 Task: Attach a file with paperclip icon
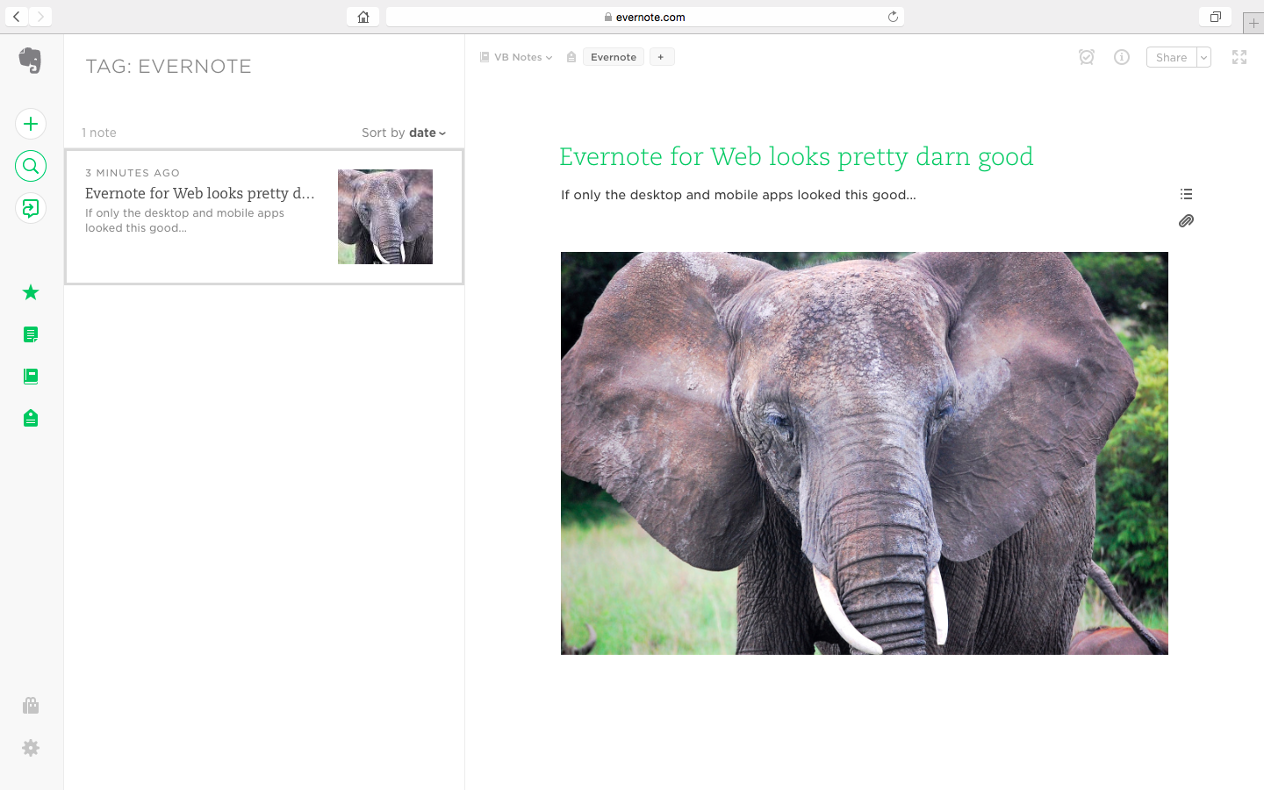coord(1186,221)
